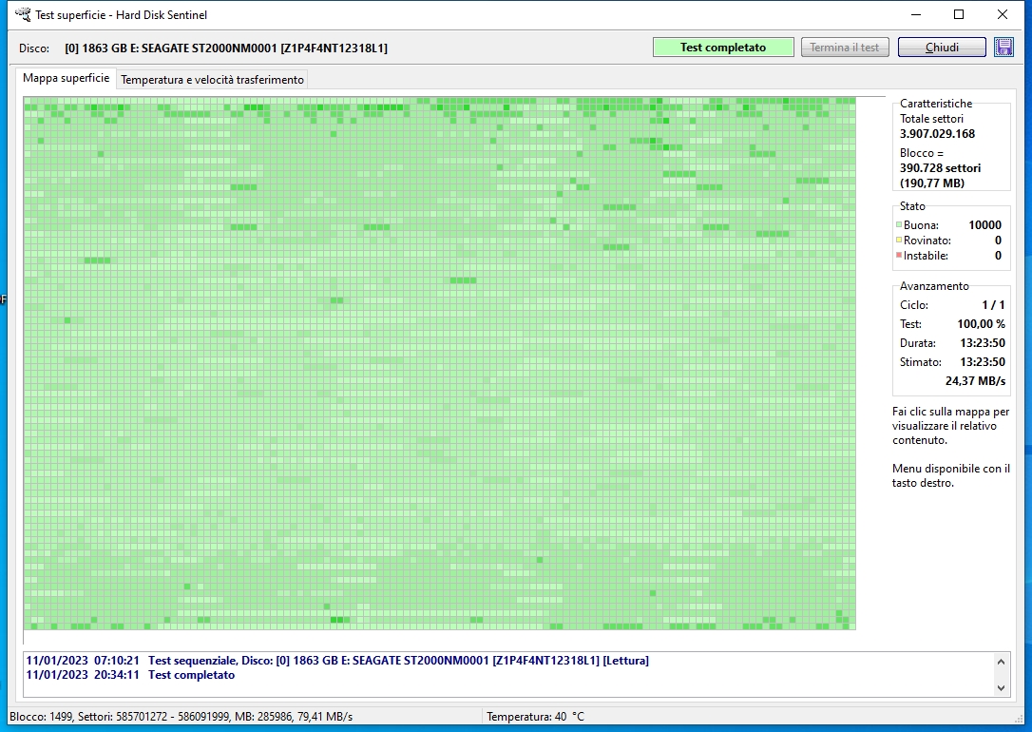
Task: Click the log scroll up arrow
Action: [x=1001, y=662]
